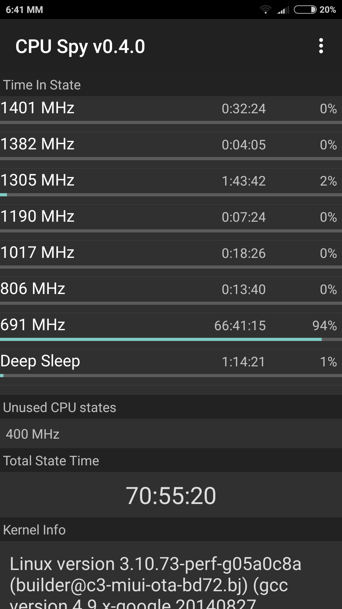Tap the 94% usage label

(x=324, y=326)
